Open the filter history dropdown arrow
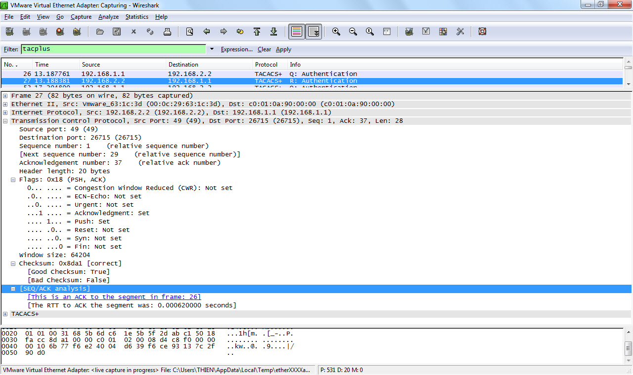The height and width of the screenshot is (375, 633). [212, 49]
